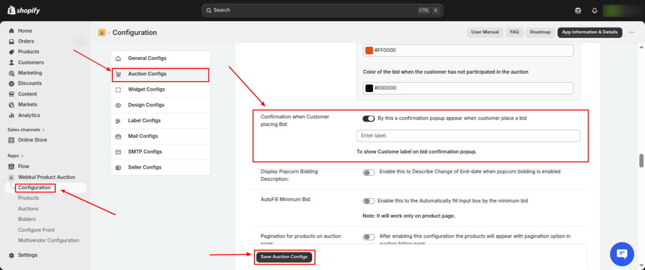Click the Markets globe icon

12,104
